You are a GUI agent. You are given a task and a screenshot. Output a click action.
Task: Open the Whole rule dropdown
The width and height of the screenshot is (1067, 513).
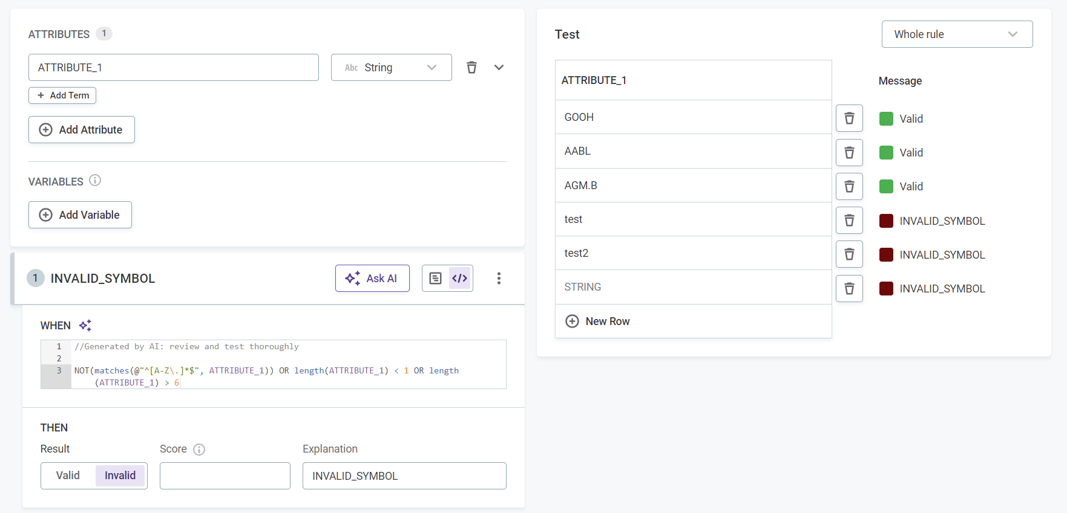tap(956, 34)
